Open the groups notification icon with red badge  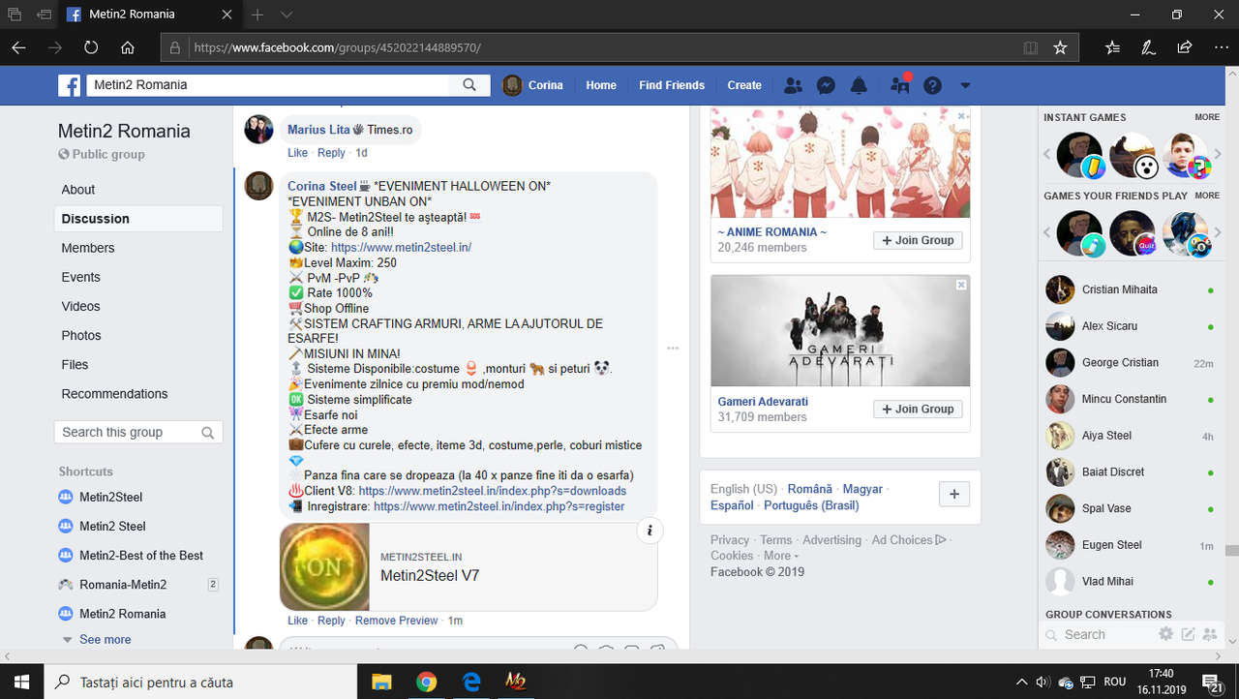pos(900,85)
